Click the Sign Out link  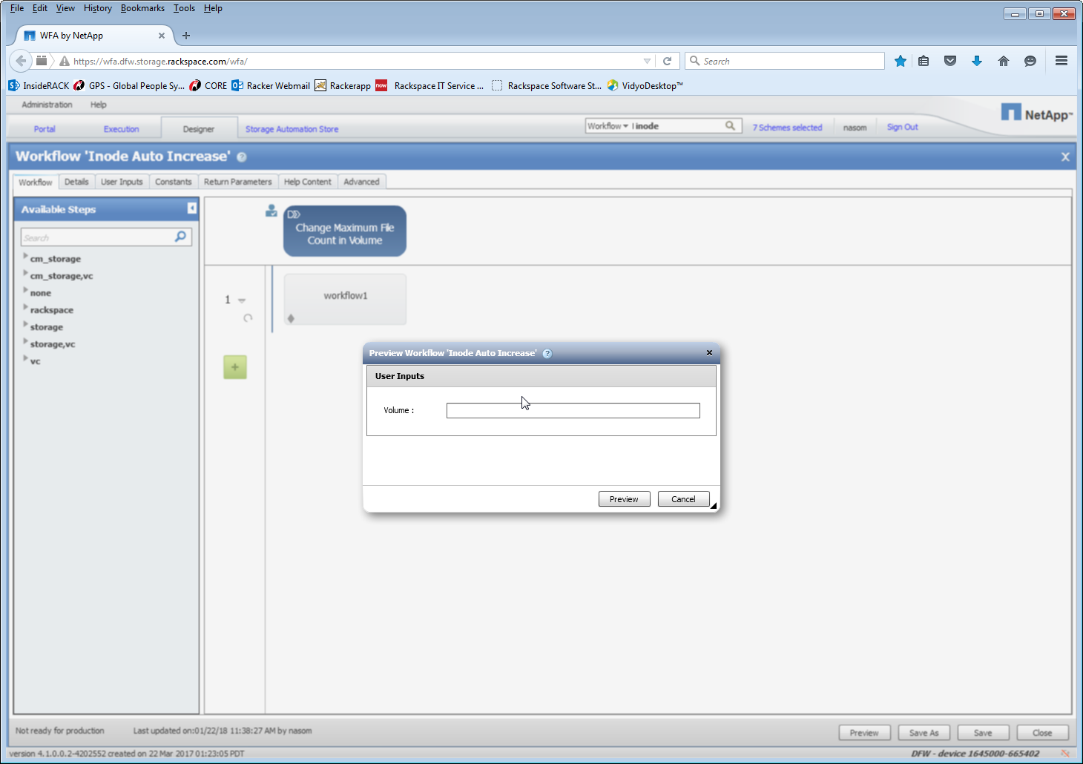coord(902,127)
